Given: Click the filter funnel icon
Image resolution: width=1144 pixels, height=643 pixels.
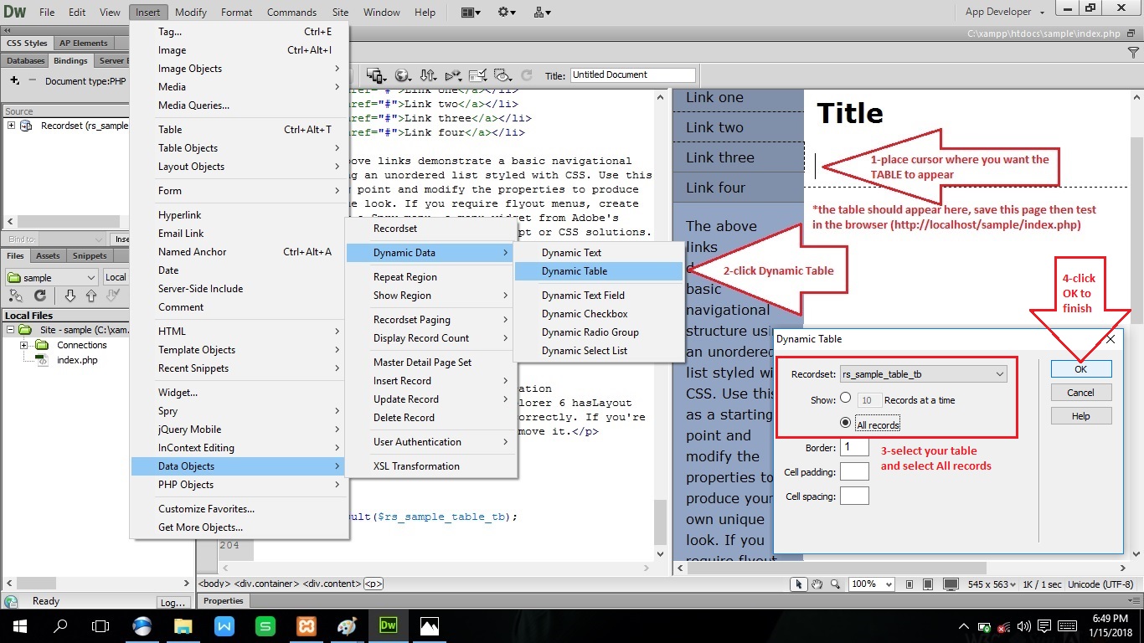Looking at the screenshot, I should 1133,52.
